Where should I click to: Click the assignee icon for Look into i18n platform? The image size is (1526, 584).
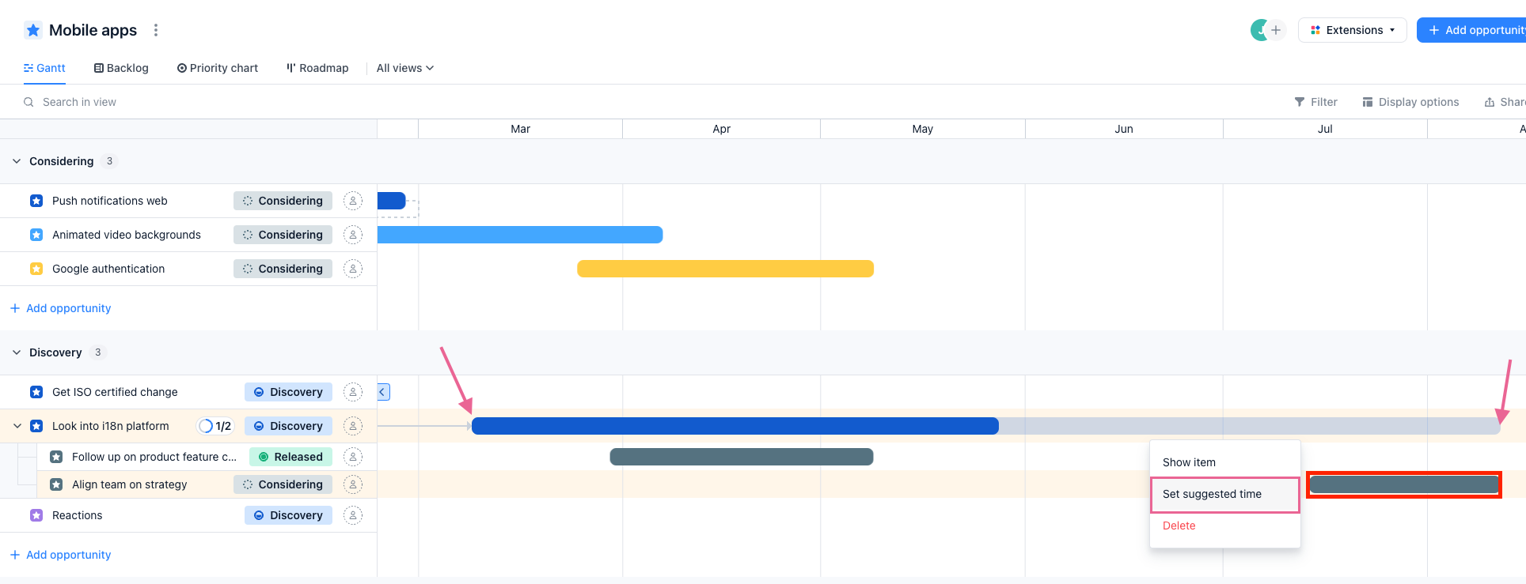pyautogui.click(x=353, y=426)
